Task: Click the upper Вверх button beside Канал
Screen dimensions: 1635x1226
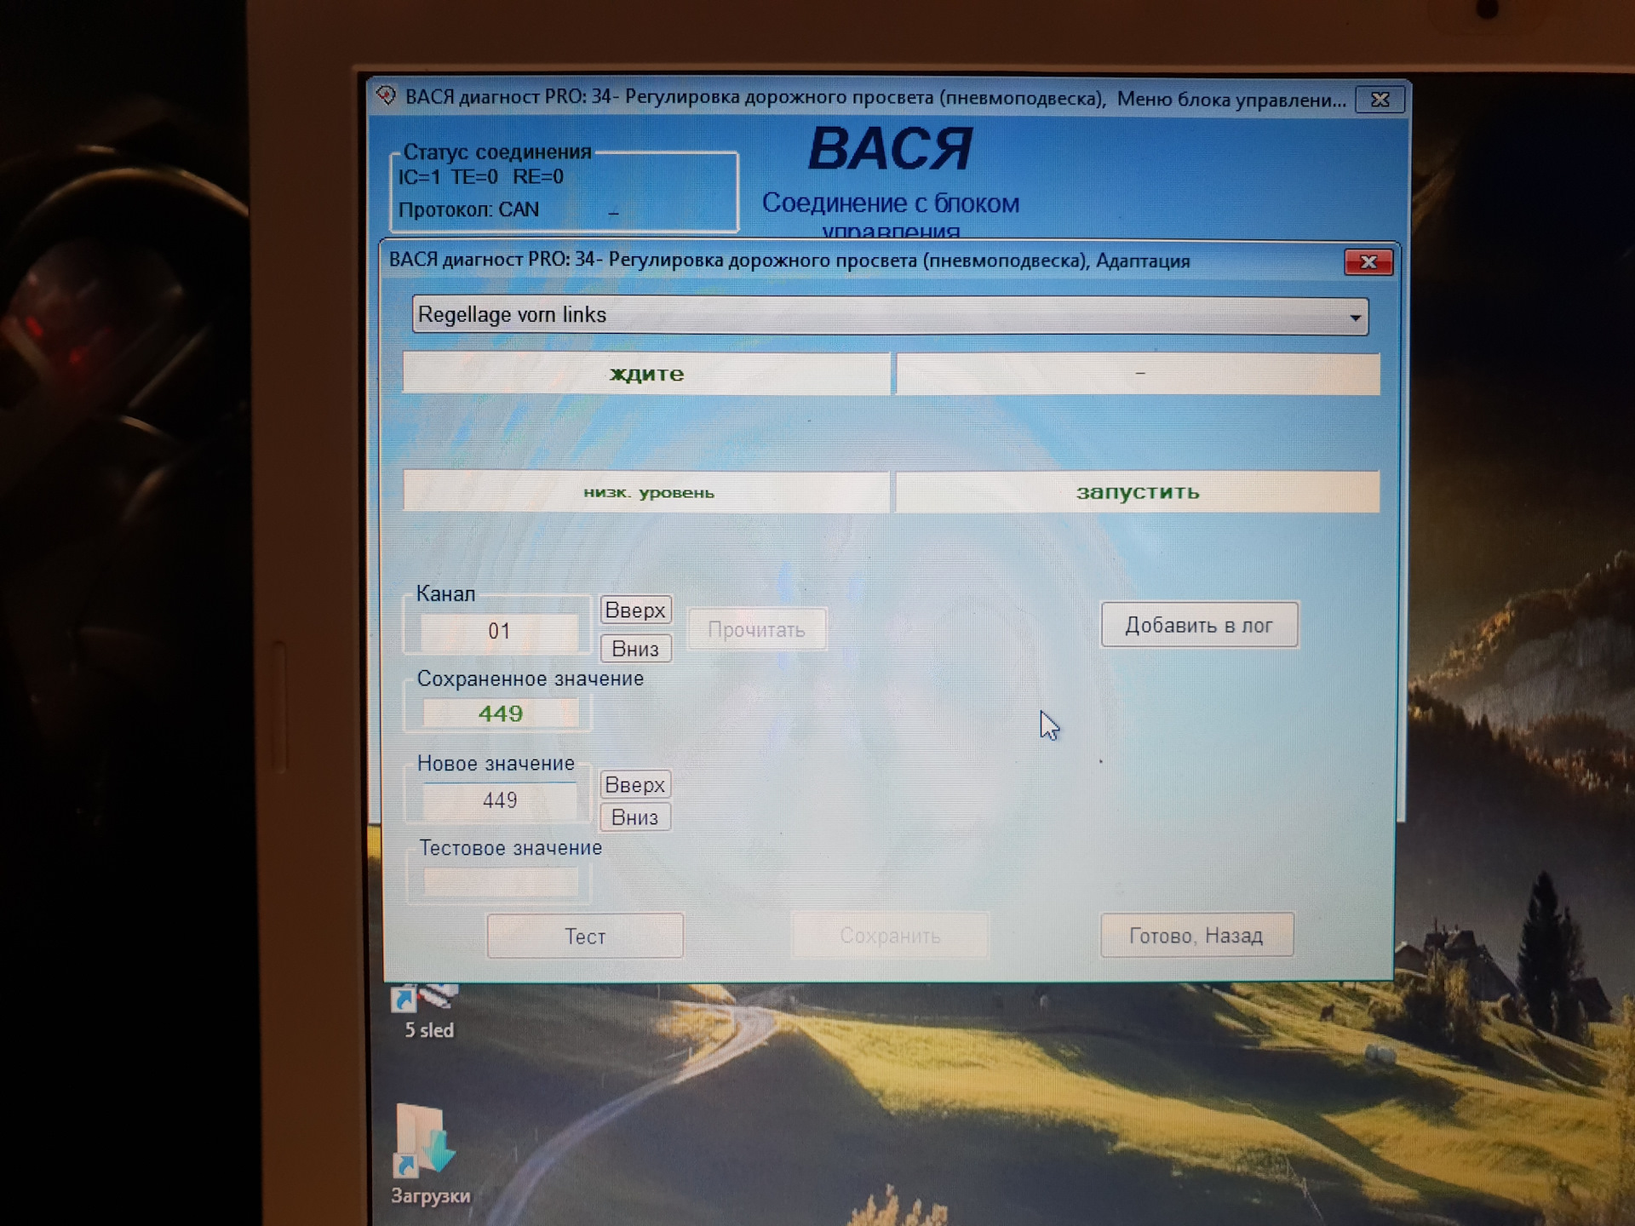Action: coord(635,610)
